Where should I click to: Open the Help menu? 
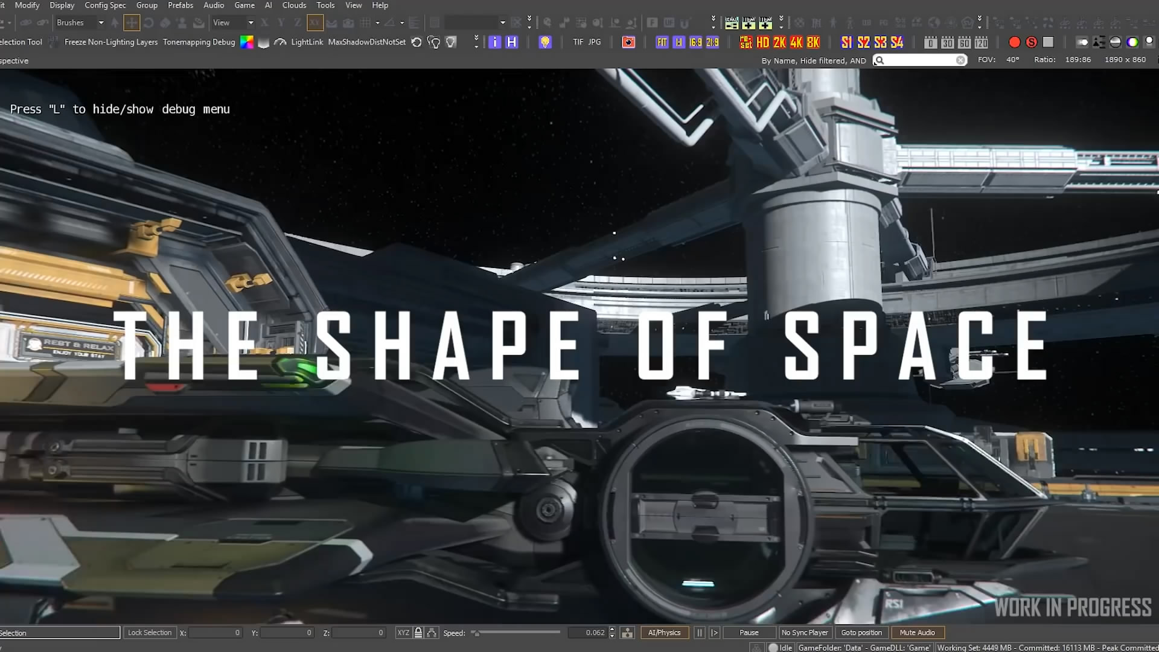380,5
